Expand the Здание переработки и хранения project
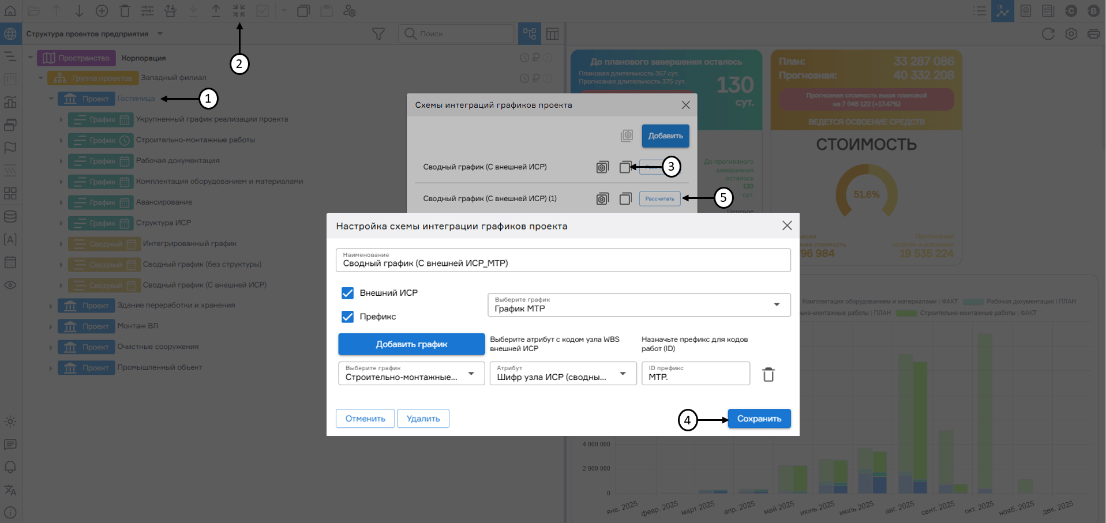Screen dimensions: 1106x523 (x=51, y=306)
